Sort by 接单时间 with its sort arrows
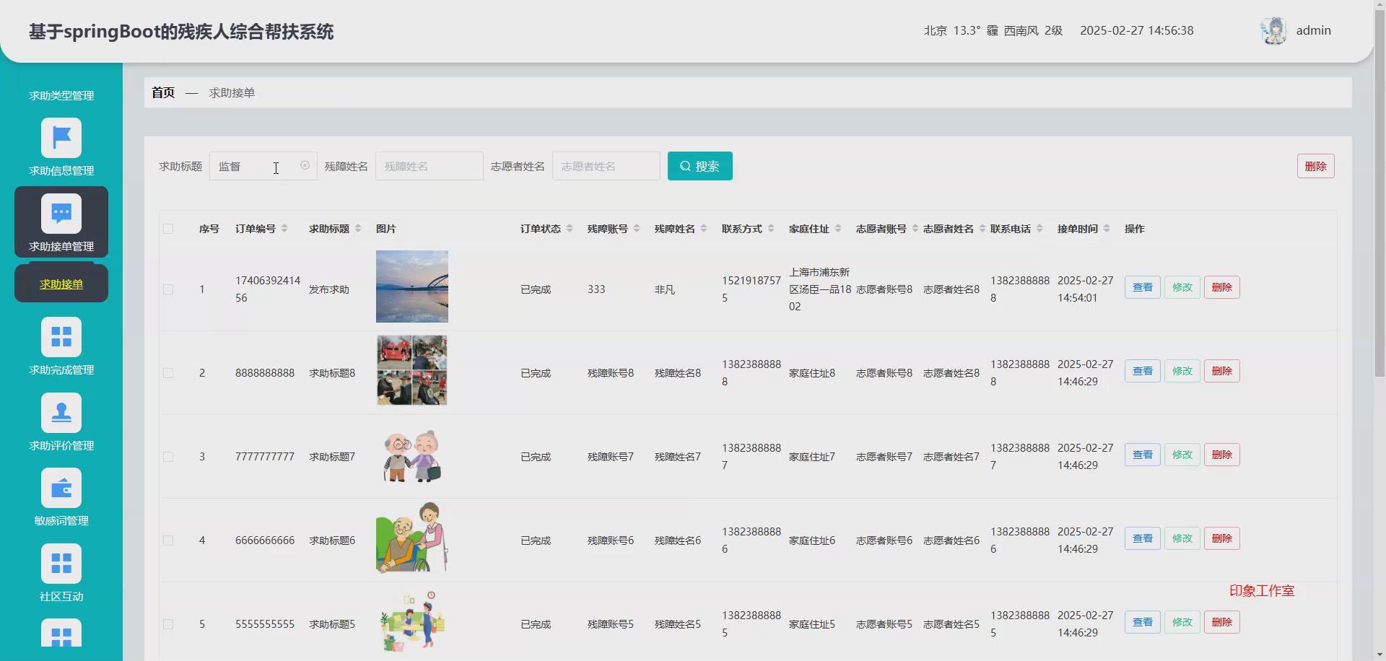This screenshot has height=661, width=1386. click(x=1105, y=228)
